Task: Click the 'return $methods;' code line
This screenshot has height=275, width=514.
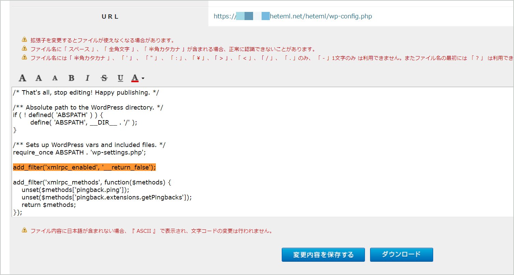Action: [48, 205]
